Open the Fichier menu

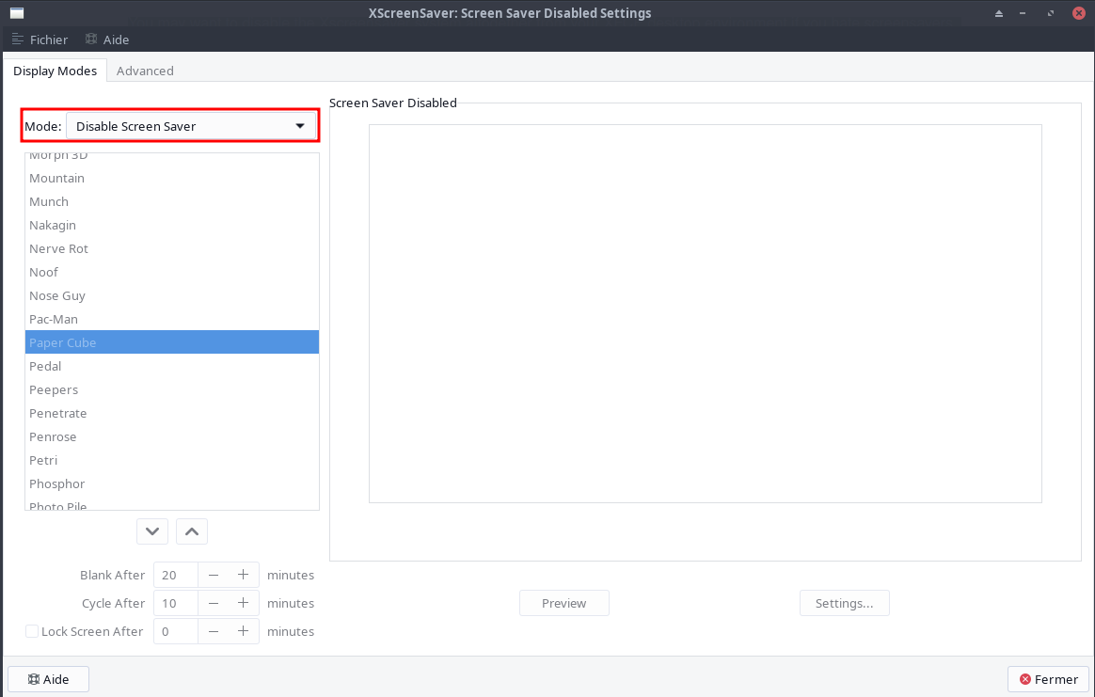40,40
